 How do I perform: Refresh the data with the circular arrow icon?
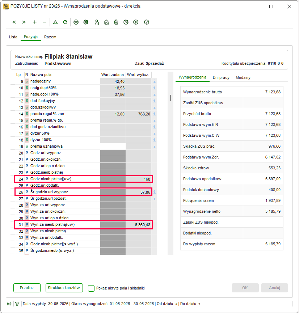click(65, 22)
